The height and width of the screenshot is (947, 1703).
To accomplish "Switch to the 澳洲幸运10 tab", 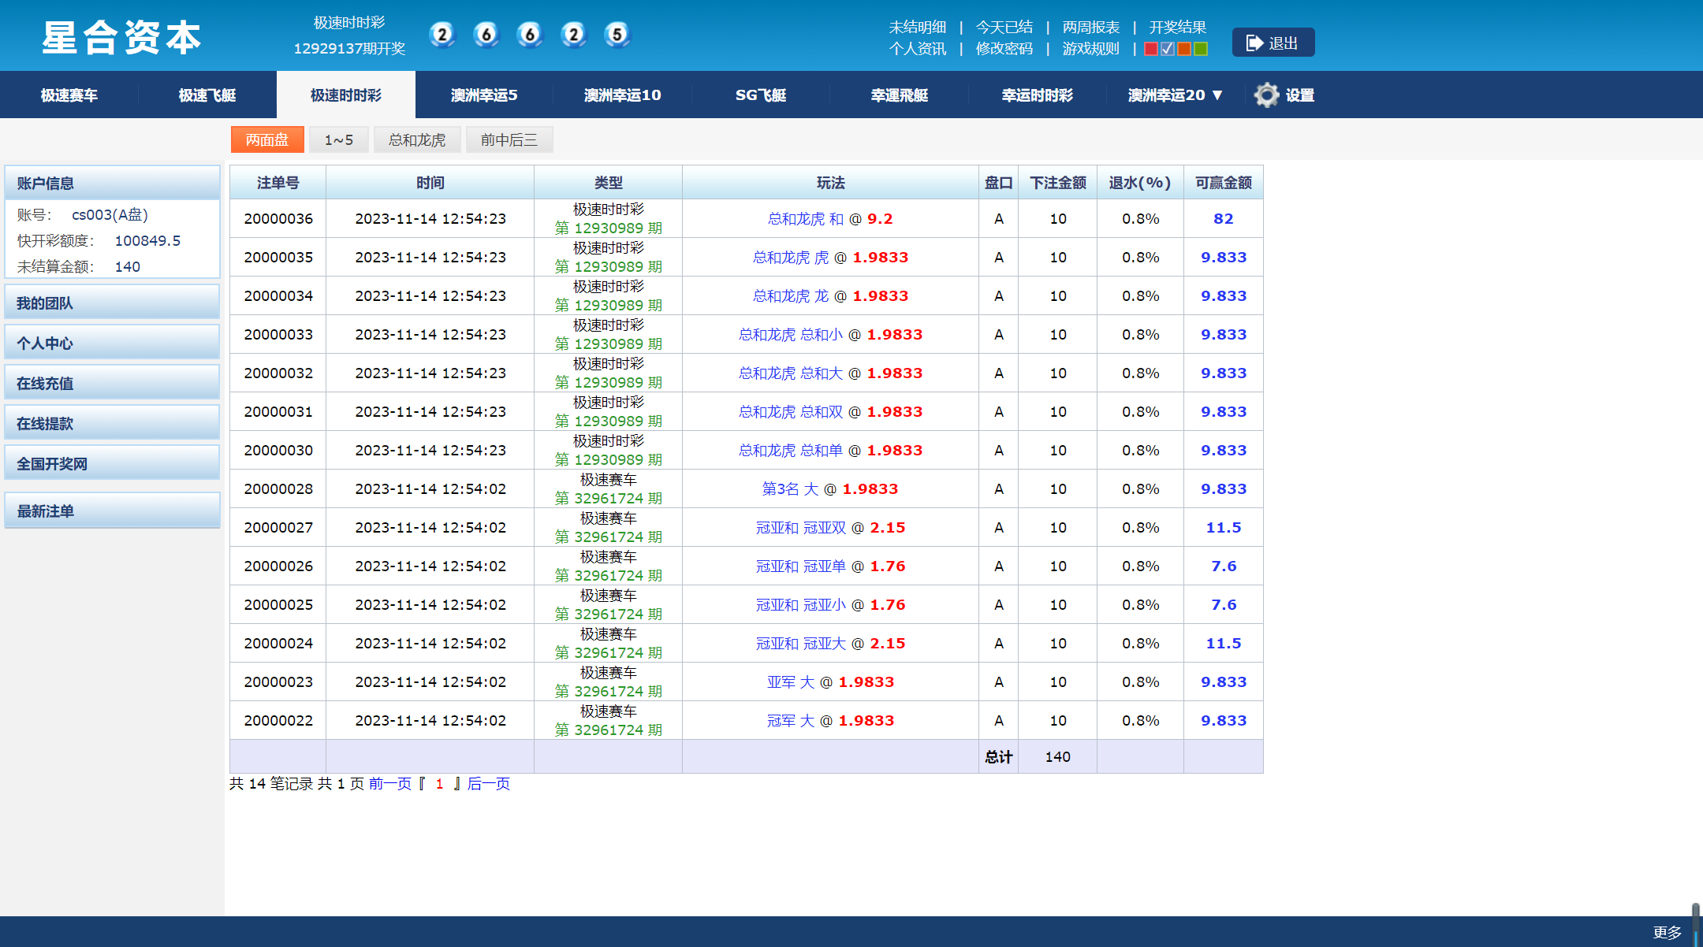I will click(623, 95).
